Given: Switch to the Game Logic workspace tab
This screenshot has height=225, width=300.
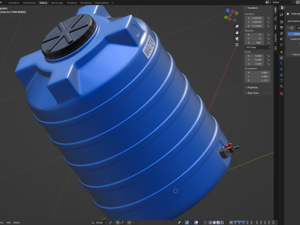Looking at the screenshot, I should click(x=57, y=2).
